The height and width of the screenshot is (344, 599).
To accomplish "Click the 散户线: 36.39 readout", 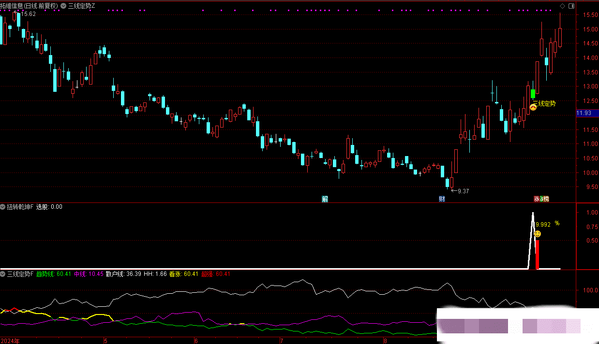I will (124, 274).
